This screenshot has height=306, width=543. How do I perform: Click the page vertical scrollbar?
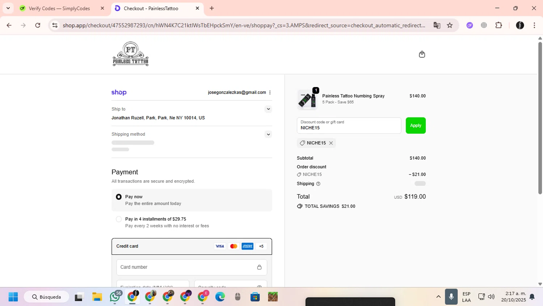tap(540, 118)
